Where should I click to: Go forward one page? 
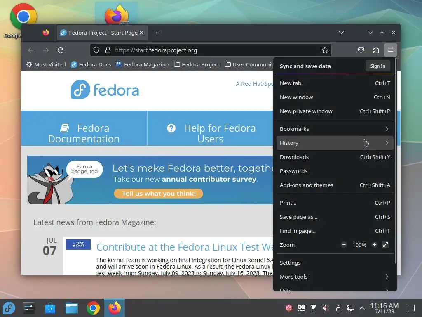tap(46, 50)
